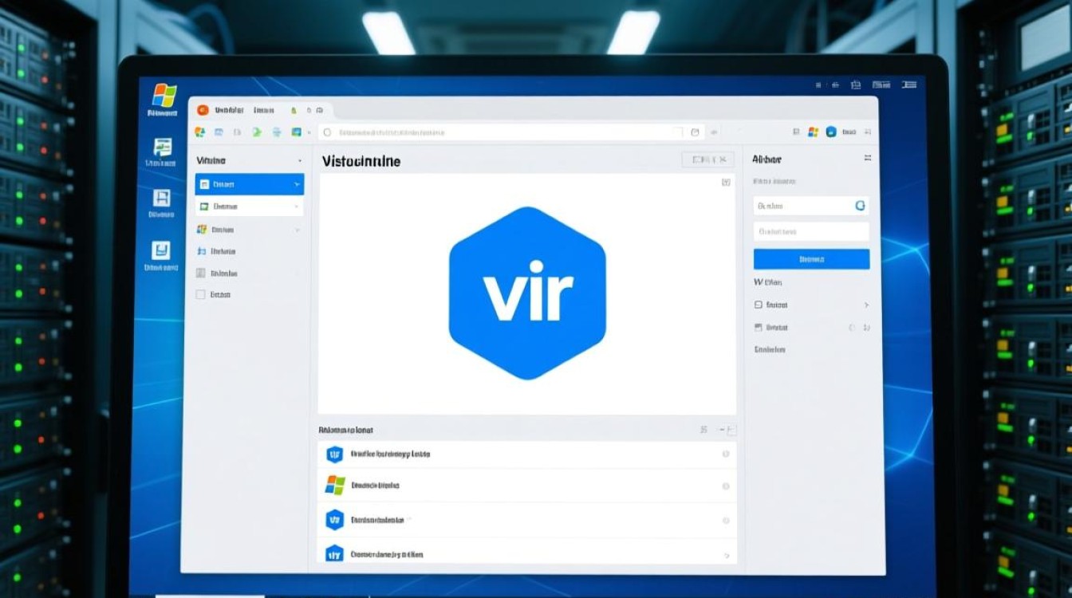The width and height of the screenshot is (1072, 598).
Task: Expand the dropdown arrow on the highlighted blue sidebar item
Action: 297,184
